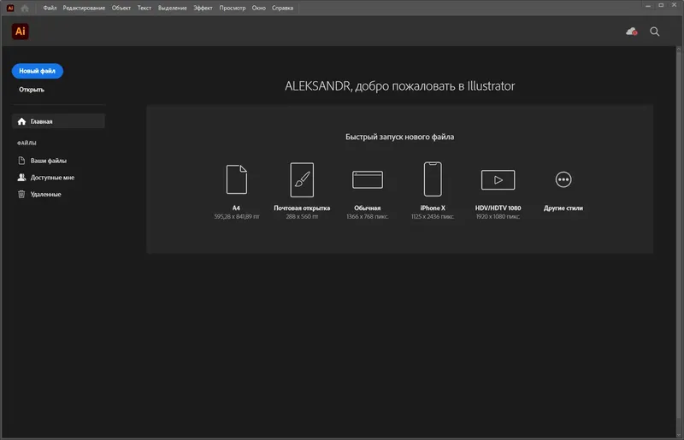Image resolution: width=684 pixels, height=440 pixels.
Task: Click the A4 preset label
Action: click(x=237, y=208)
